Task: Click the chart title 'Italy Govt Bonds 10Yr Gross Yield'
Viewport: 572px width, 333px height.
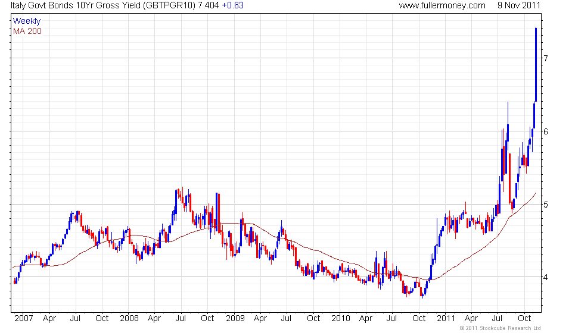Action: tap(76, 5)
